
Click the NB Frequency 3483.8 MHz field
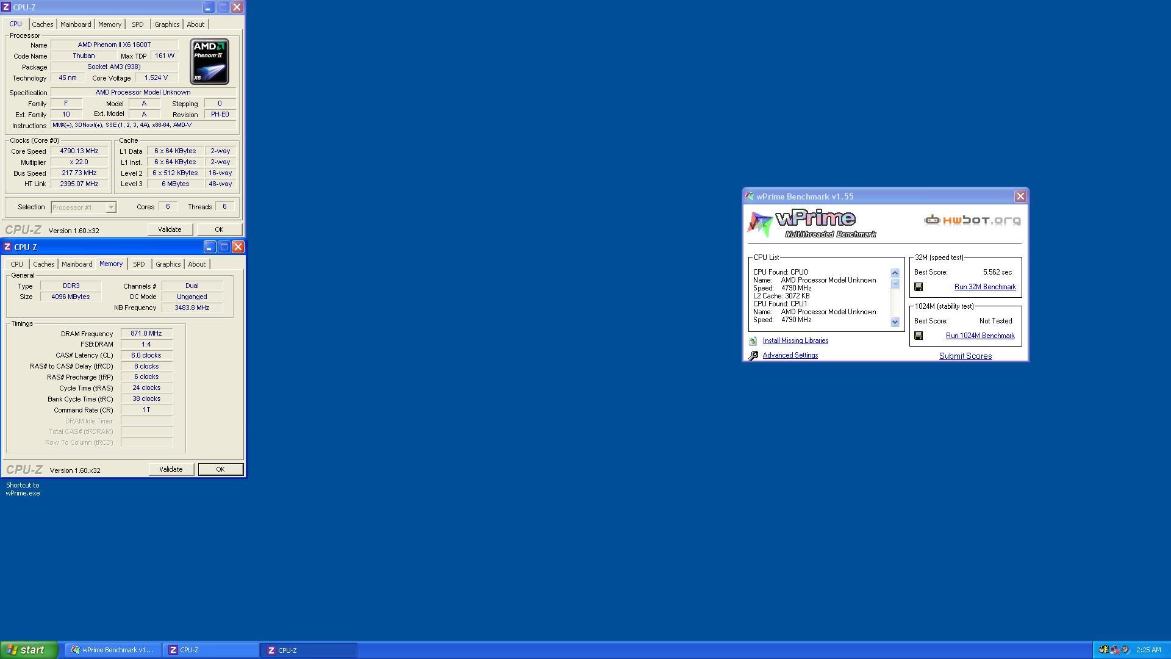[192, 308]
